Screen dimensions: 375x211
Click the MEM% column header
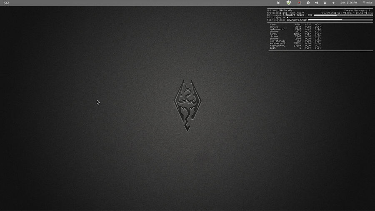click(x=317, y=25)
